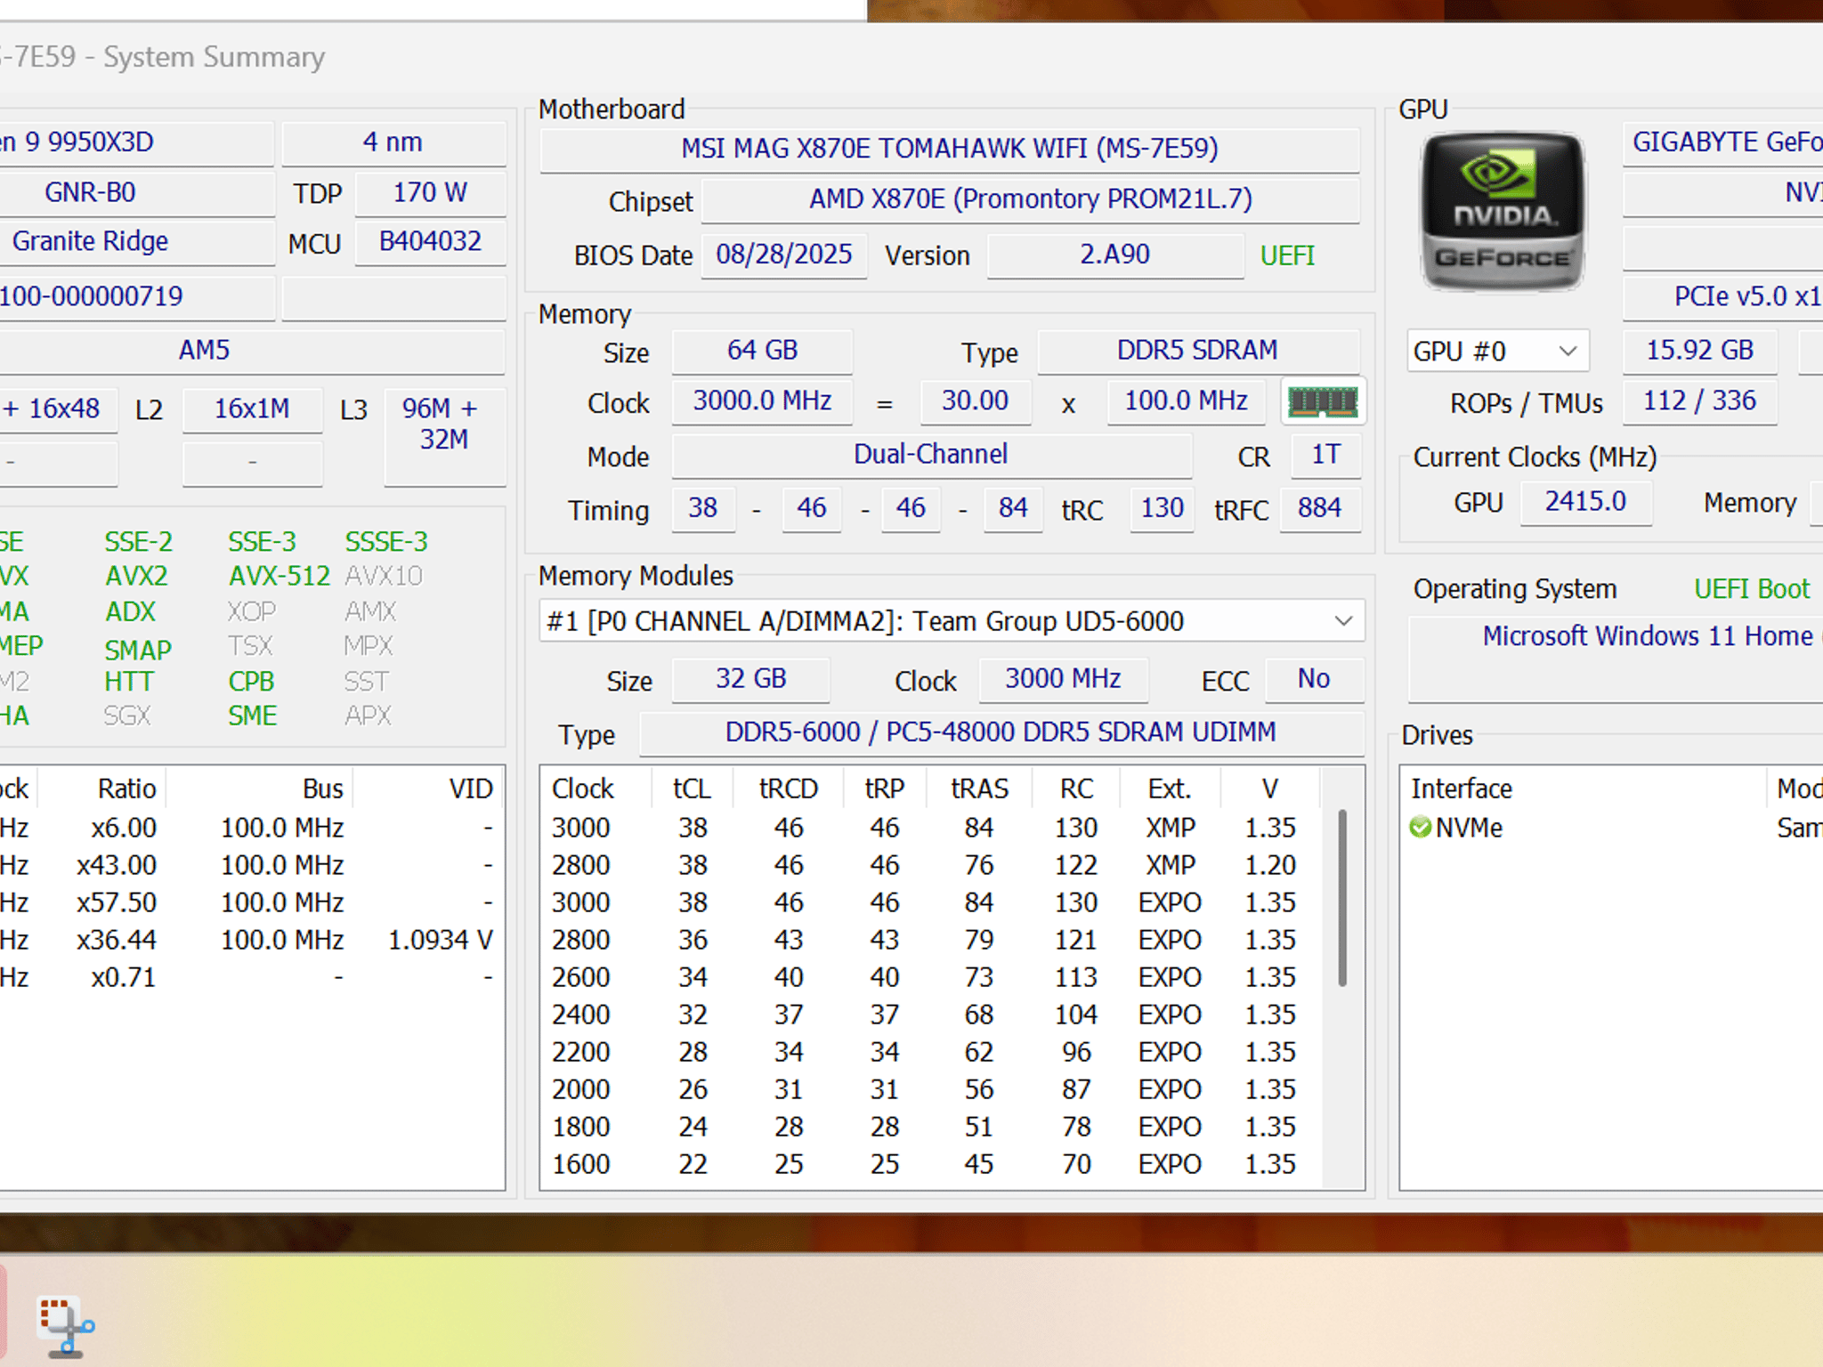Viewport: 1823px width, 1367px height.
Task: Click the SSSE-3 feature label
Action: [x=386, y=542]
